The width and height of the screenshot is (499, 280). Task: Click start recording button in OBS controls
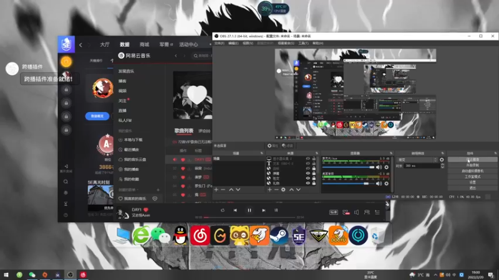(x=472, y=166)
